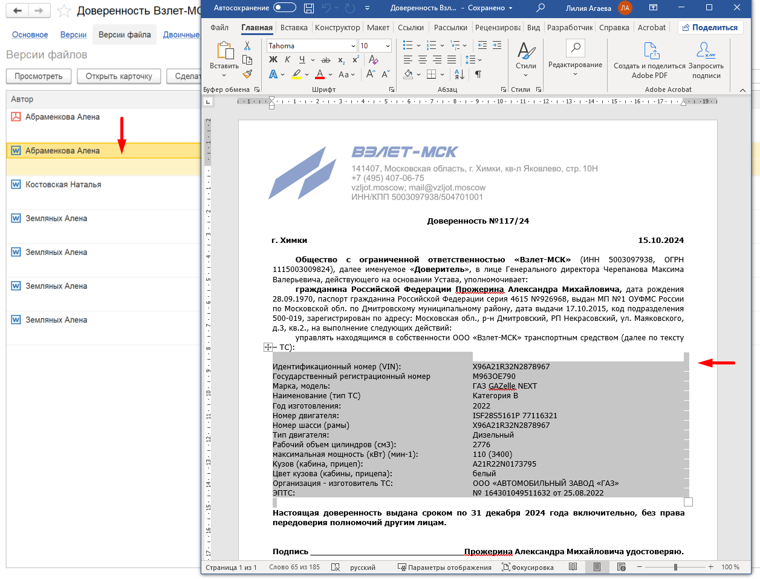Switch to Read Mode view in status bar
Viewport: 760px width, 579px height.
click(x=573, y=567)
